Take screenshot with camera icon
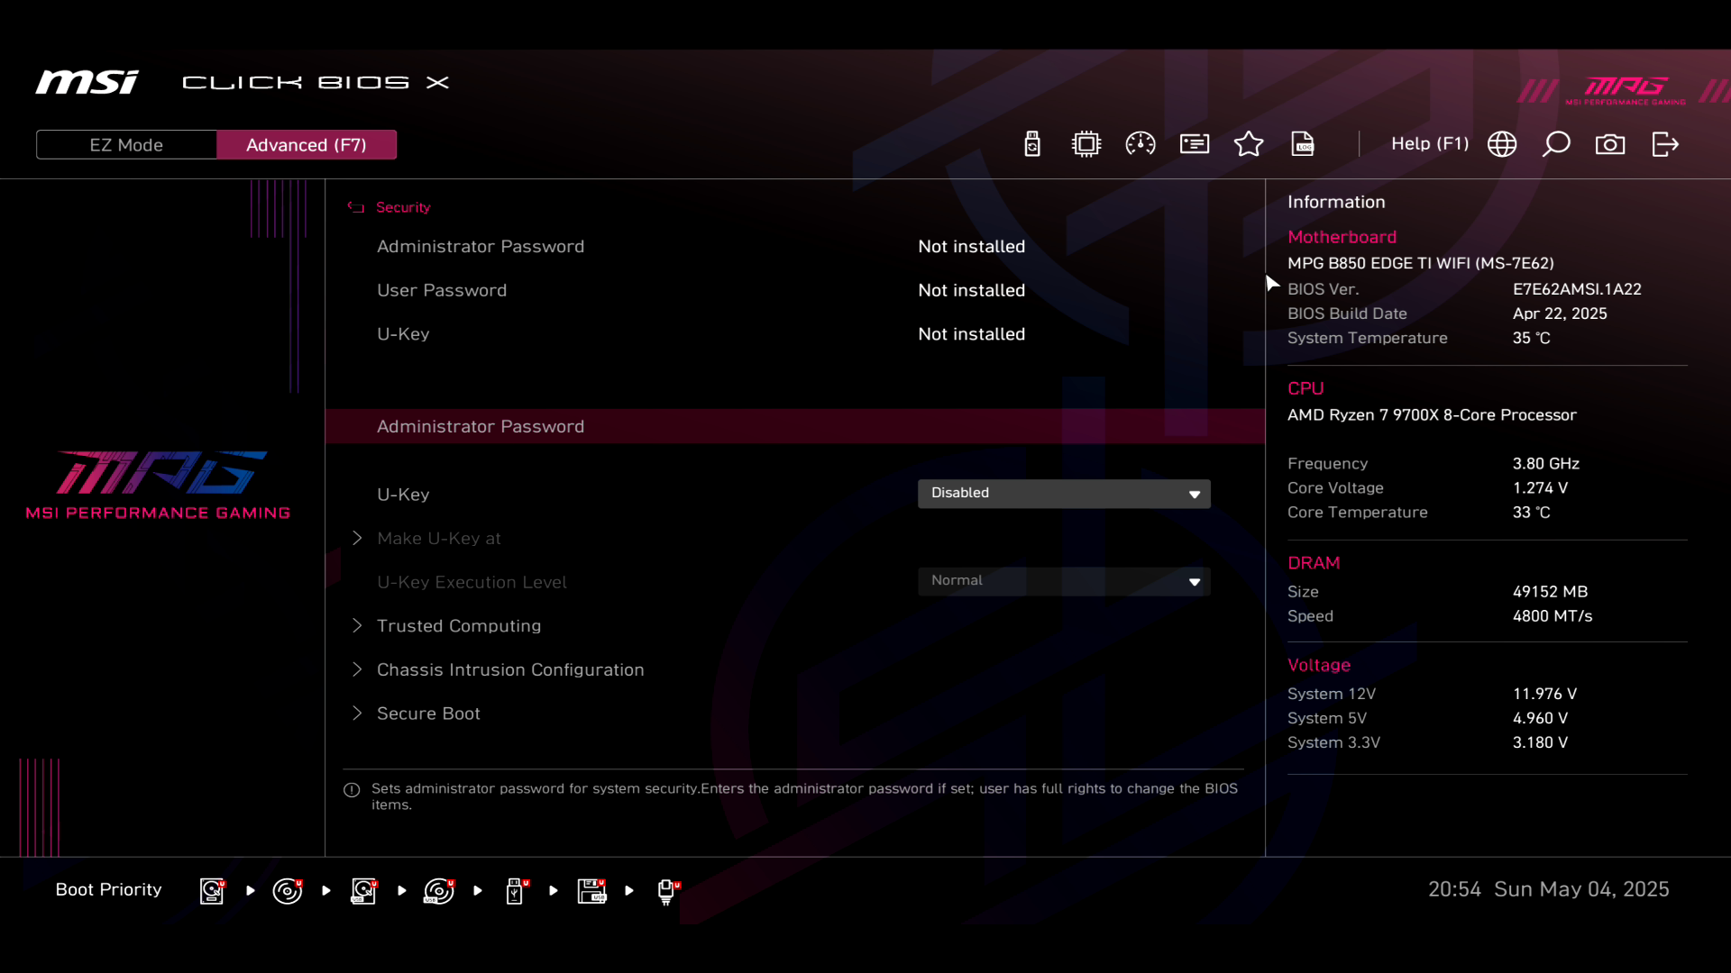This screenshot has height=973, width=1731. [1610, 144]
